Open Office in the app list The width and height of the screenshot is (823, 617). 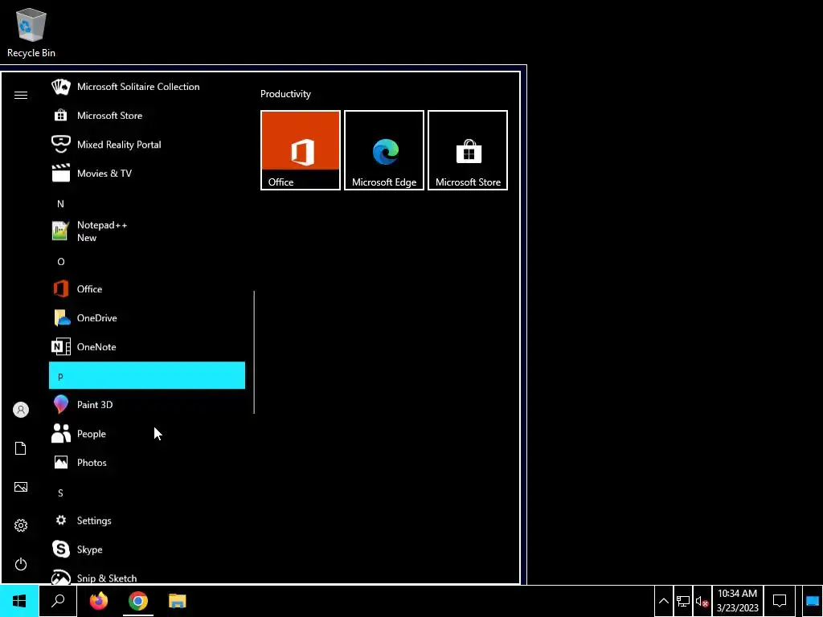click(x=147, y=288)
